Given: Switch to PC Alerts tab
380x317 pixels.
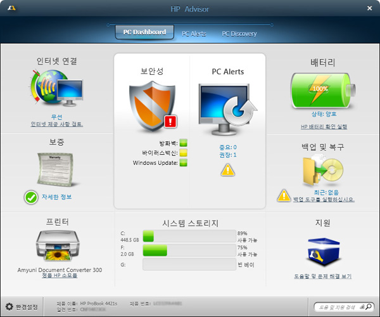Looking at the screenshot, I should (194, 34).
